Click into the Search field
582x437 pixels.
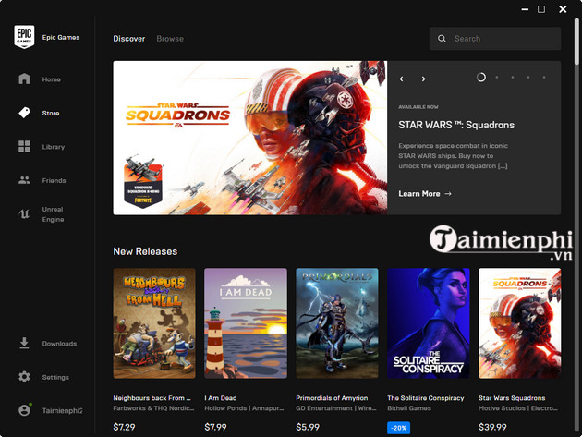pyautogui.click(x=495, y=38)
